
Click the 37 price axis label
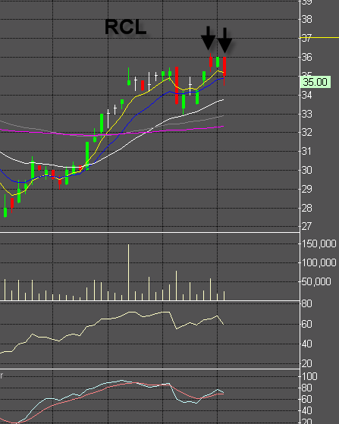306,38
